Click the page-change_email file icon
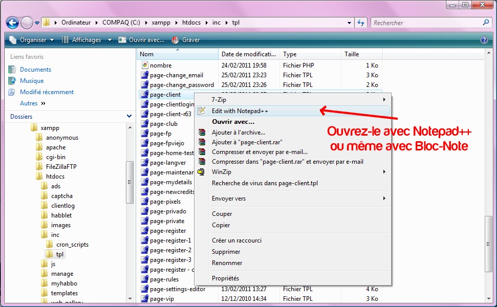This screenshot has height=307, width=497. 145,75
